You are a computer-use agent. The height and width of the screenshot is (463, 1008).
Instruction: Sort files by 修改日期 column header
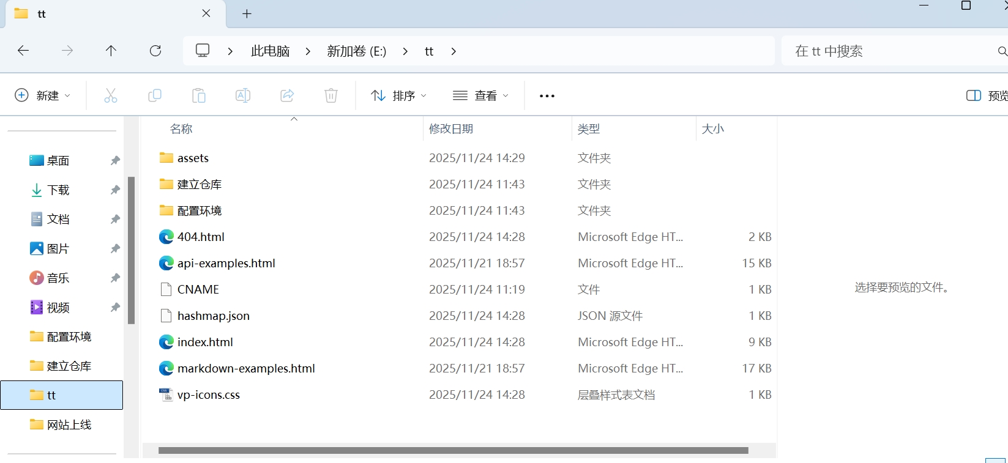click(451, 129)
